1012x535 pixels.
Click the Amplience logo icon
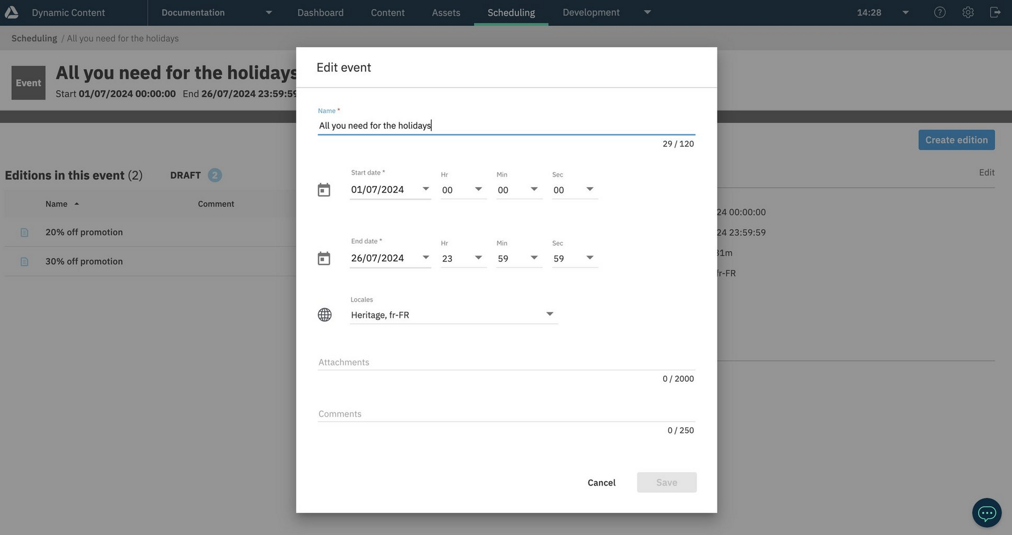(12, 12)
